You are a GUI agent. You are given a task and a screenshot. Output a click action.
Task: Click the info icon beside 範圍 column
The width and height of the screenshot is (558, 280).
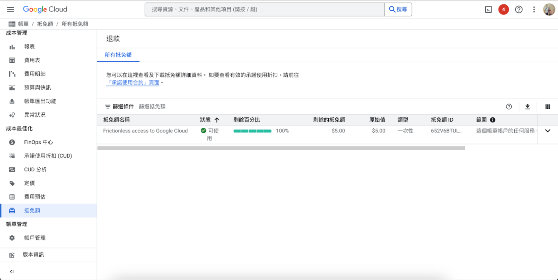(493, 120)
